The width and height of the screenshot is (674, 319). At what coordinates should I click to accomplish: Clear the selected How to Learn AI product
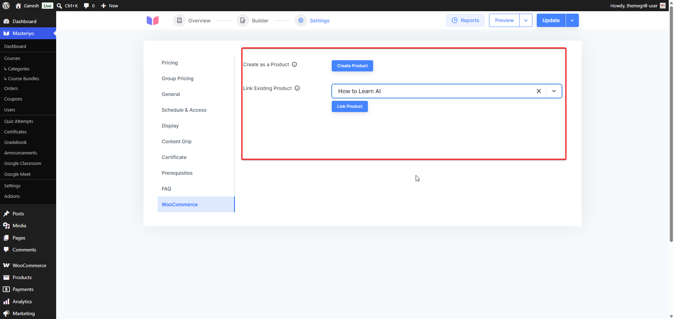coord(539,91)
